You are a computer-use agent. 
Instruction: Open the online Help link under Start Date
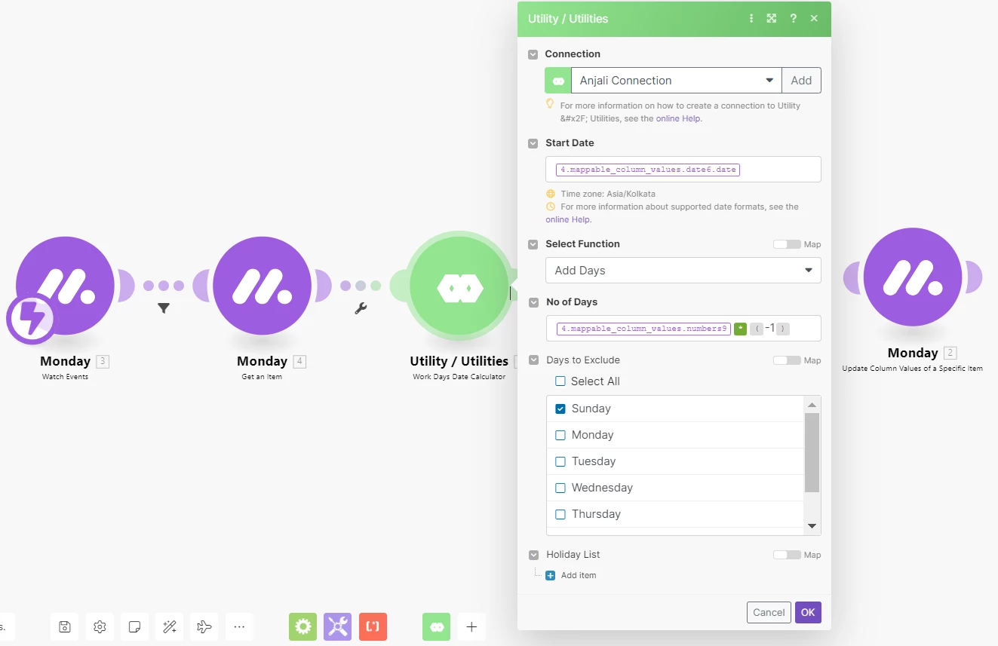coord(567,219)
